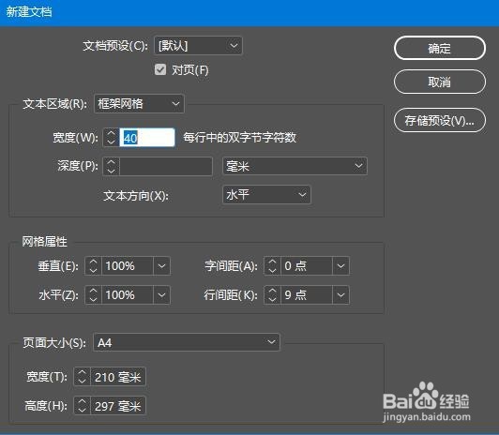Decrease 深度(P) with the down stepper arrow
Viewport: 499px width, 435px height.
pyautogui.click(x=111, y=171)
